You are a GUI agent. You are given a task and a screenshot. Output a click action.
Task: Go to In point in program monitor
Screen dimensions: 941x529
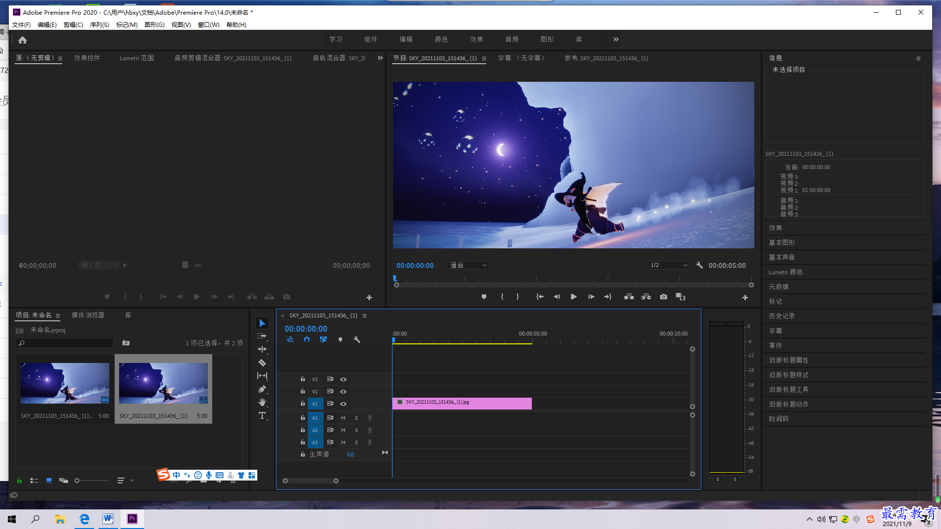[540, 296]
